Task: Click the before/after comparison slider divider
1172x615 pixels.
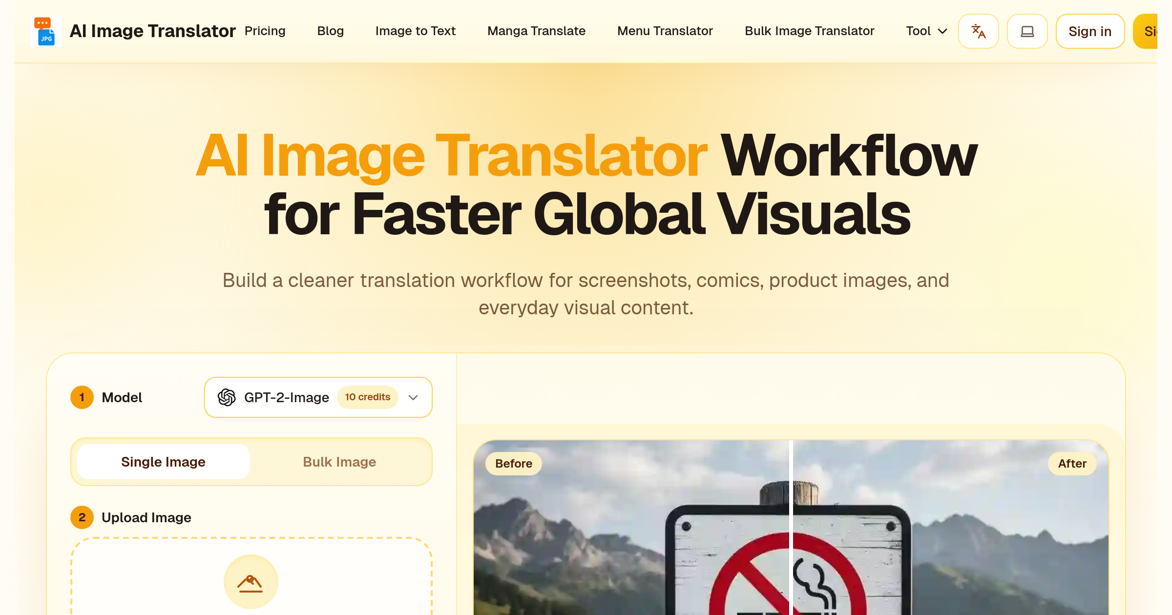Action: (x=791, y=527)
